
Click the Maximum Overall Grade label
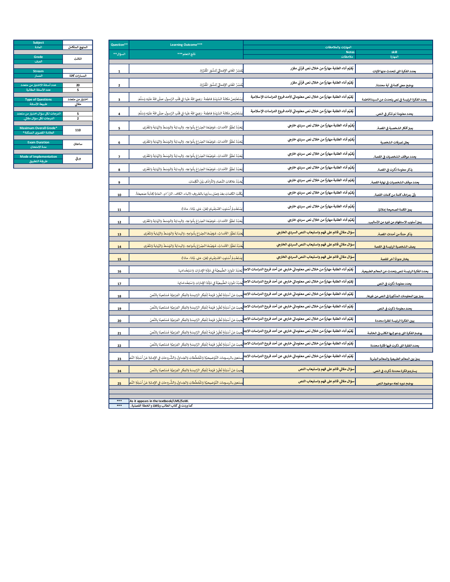pyautogui.click(x=38, y=128)
